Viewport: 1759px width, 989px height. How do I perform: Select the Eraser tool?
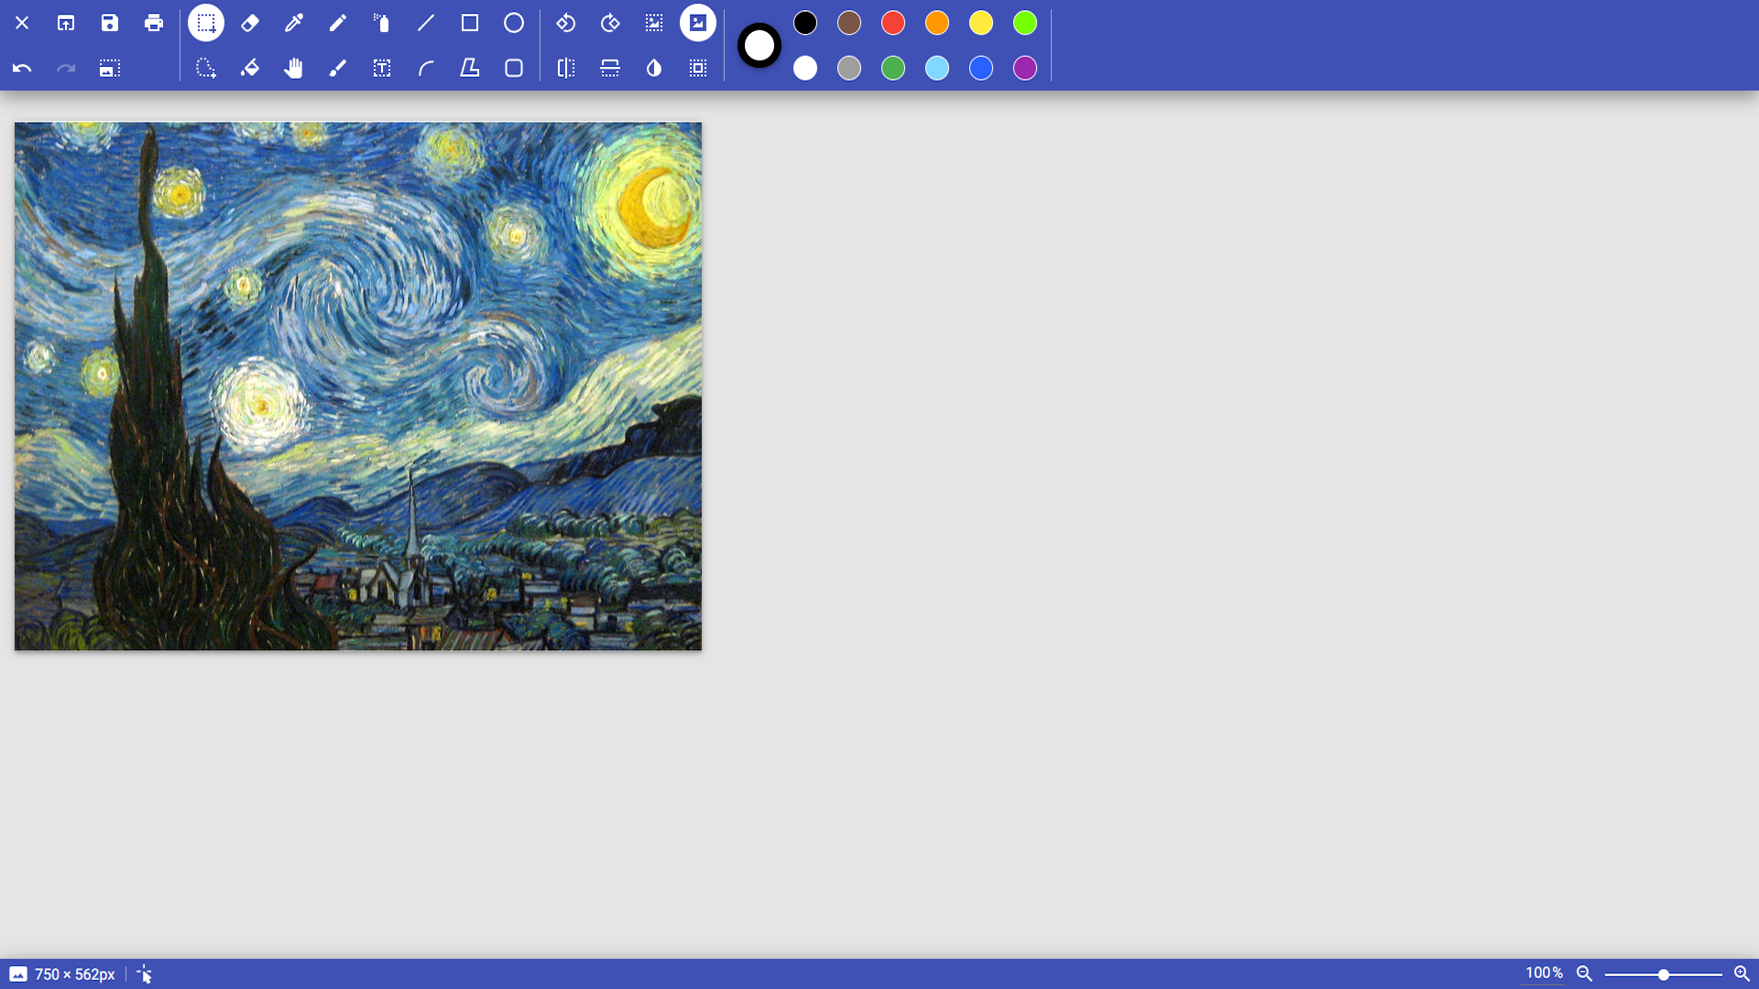[250, 23]
